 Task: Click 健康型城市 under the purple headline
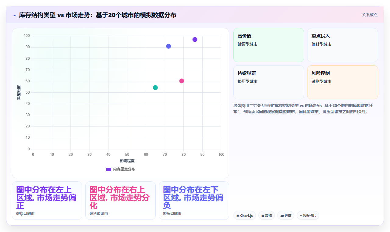click(25, 214)
